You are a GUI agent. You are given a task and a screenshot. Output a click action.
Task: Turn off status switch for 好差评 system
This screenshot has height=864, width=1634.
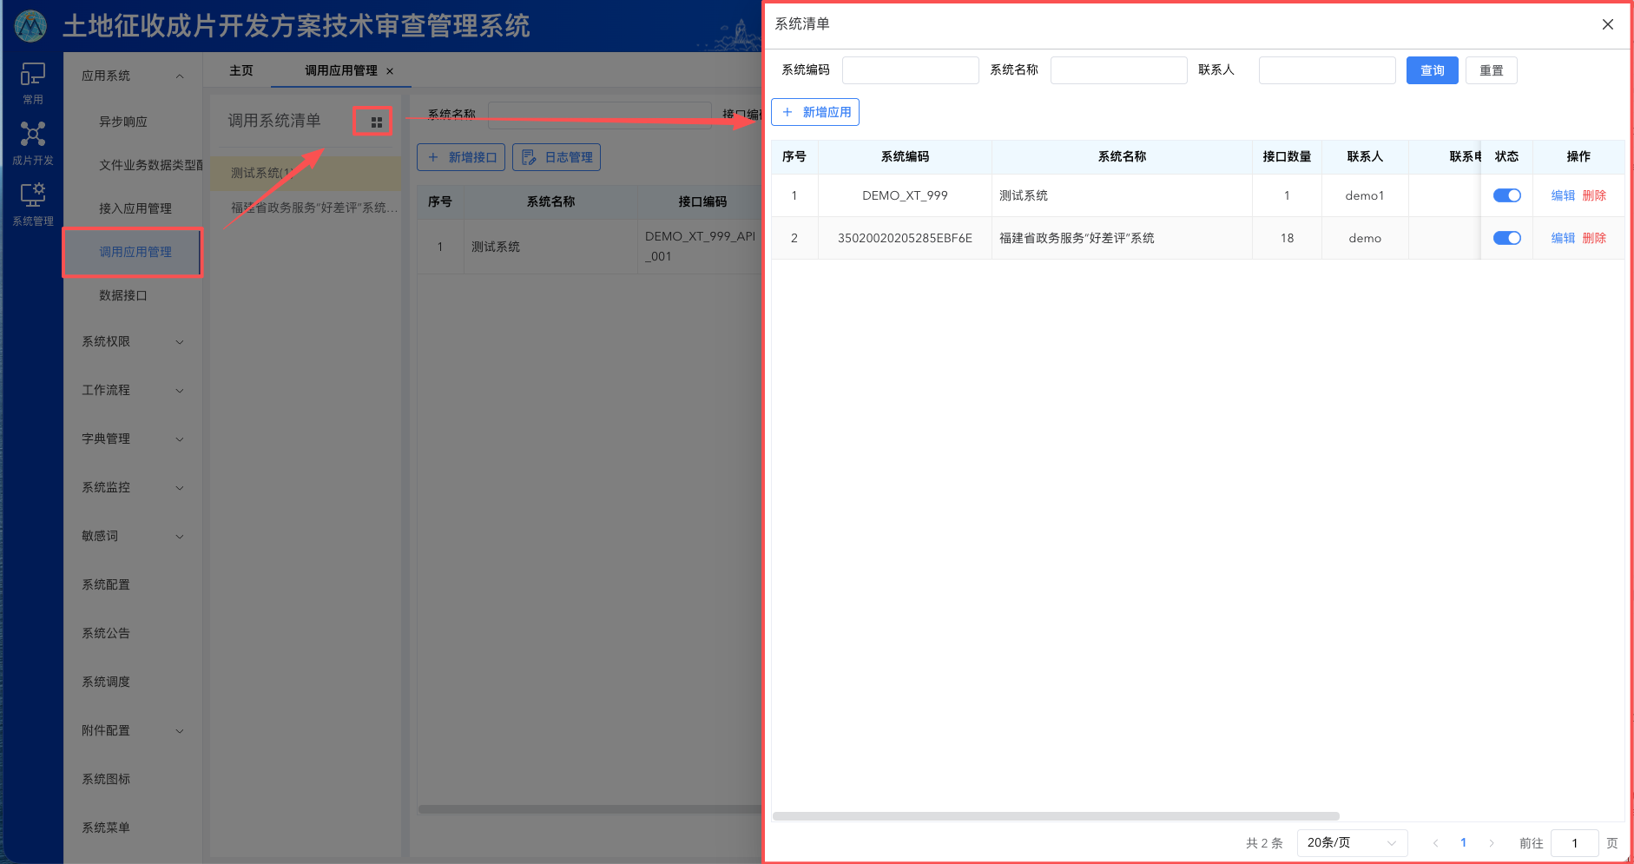pyautogui.click(x=1506, y=237)
